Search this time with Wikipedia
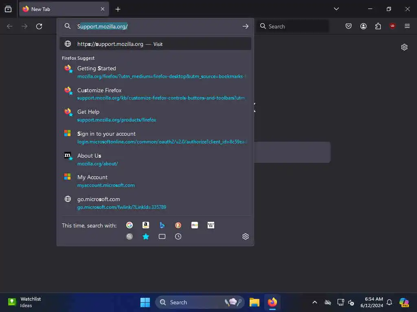Screen dimensions: 417x312 tap(211, 225)
